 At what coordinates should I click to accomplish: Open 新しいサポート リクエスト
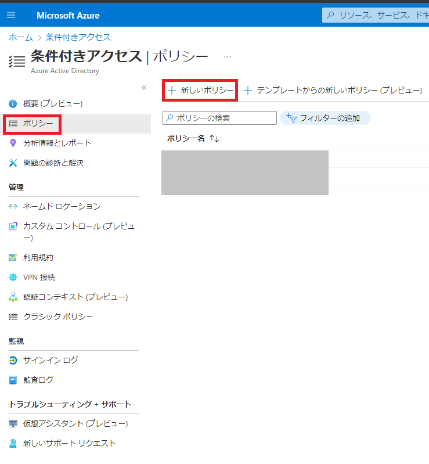(x=69, y=443)
